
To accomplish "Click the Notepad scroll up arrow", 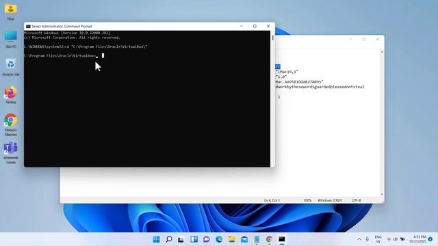I will 382,52.
